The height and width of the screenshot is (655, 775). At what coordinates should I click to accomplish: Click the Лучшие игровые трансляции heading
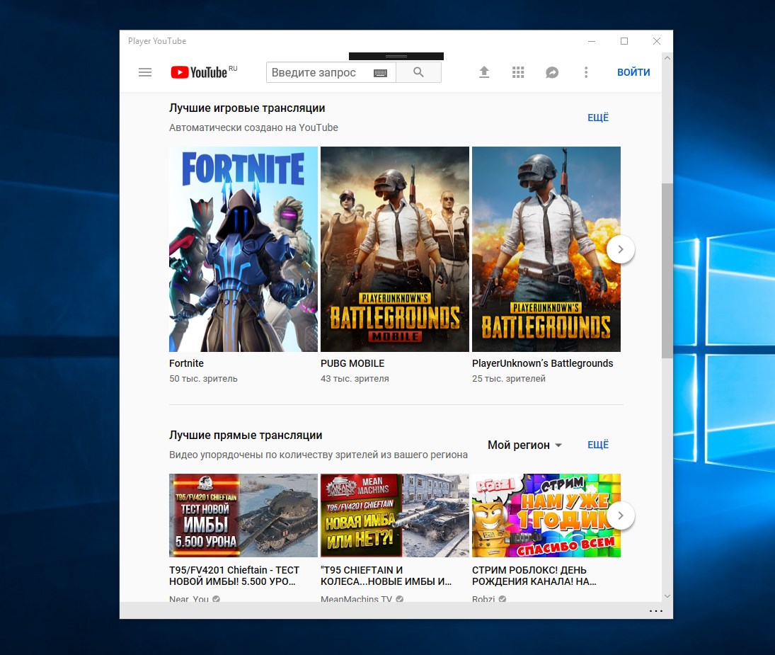click(247, 108)
